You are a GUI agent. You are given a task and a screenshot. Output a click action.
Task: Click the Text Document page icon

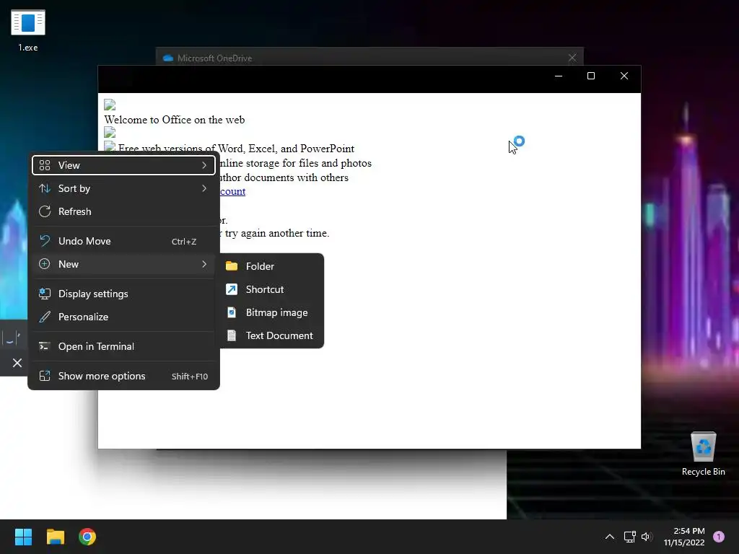tap(232, 335)
